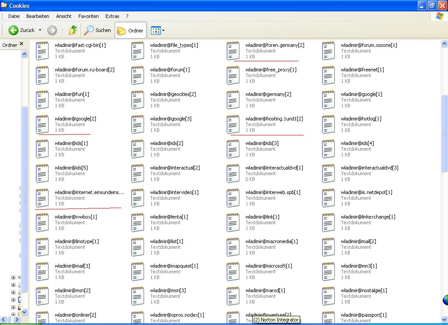
Task: Click file name wladimir@opros.nodex[1]
Action: coord(178,315)
